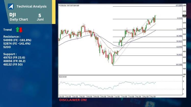Click the 38.2 Fibonacci level label on chart
191x107 pixels.
[180, 36]
